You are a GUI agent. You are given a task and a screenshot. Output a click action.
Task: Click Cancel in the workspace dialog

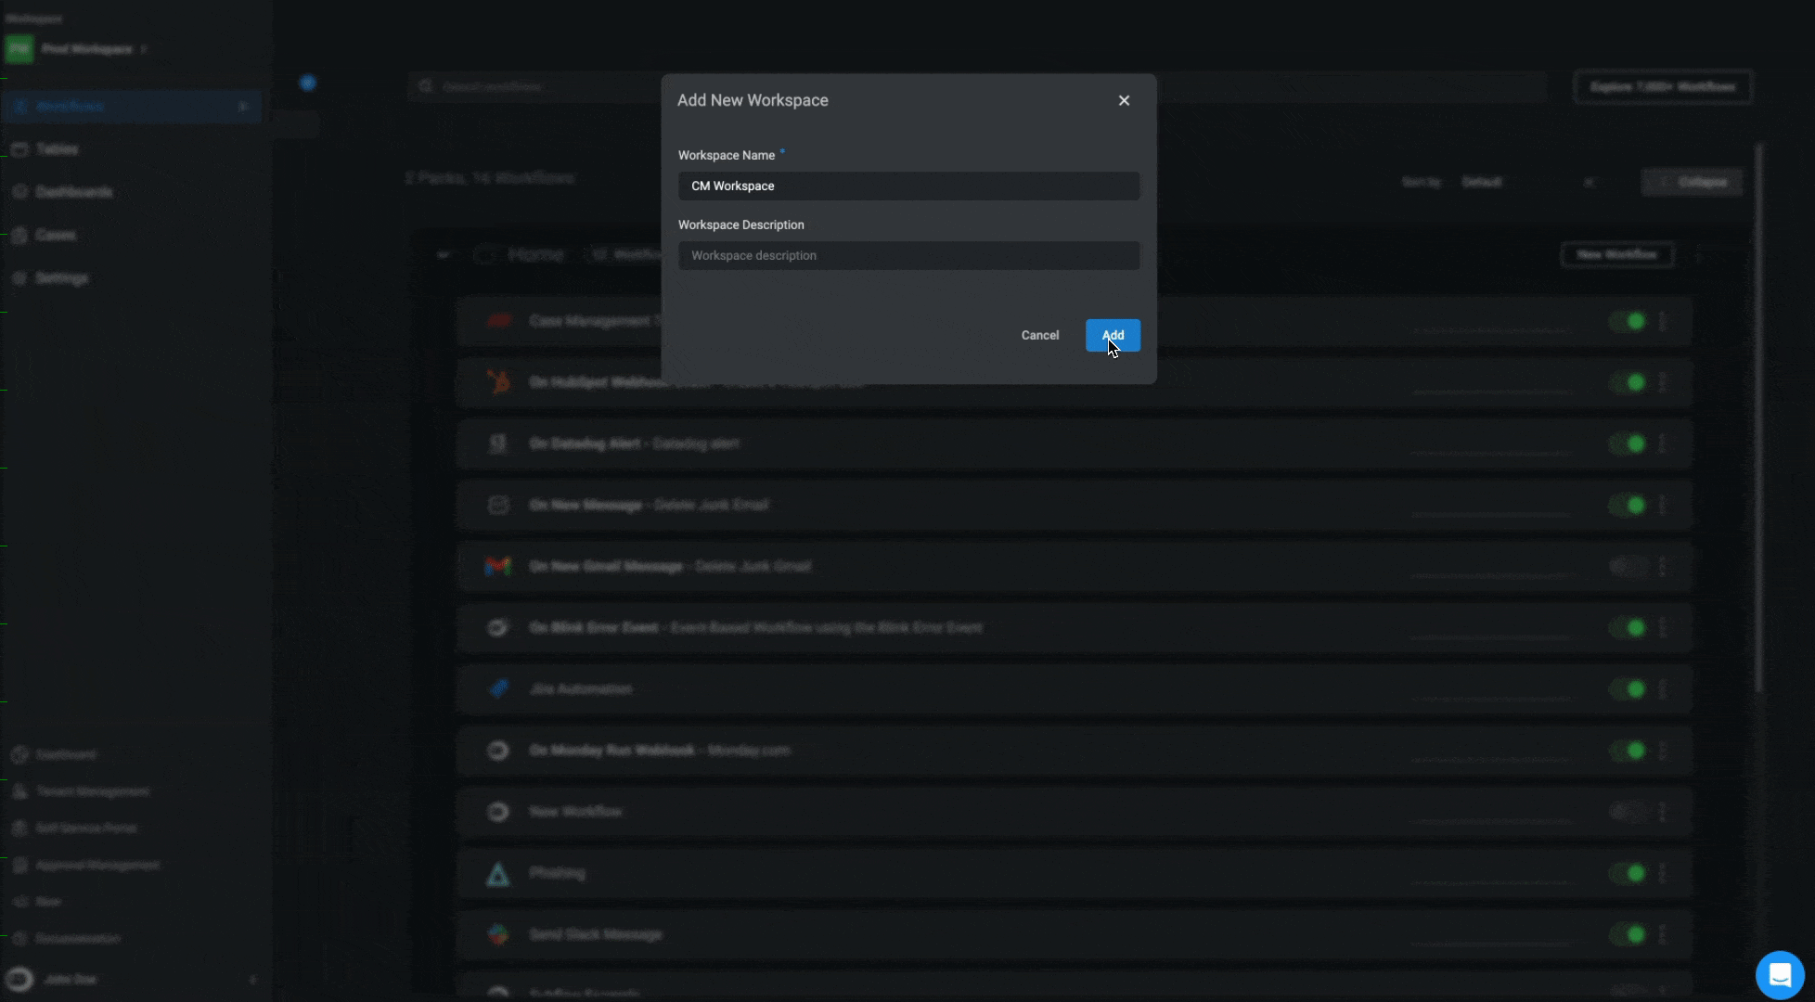1039,335
